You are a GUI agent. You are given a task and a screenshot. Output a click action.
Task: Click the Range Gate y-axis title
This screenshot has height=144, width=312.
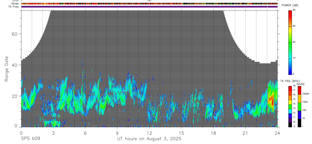[6, 69]
